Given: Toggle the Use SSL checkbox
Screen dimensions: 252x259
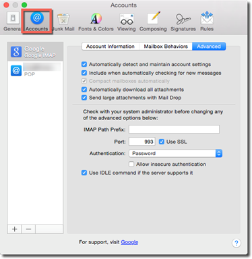Looking at the screenshot, I should 162,142.
